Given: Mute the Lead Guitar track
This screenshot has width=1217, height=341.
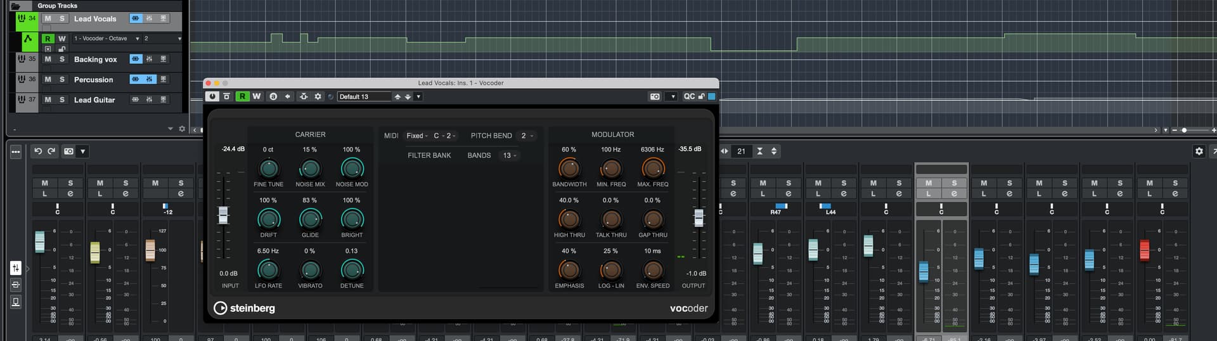Looking at the screenshot, I should pos(48,100).
